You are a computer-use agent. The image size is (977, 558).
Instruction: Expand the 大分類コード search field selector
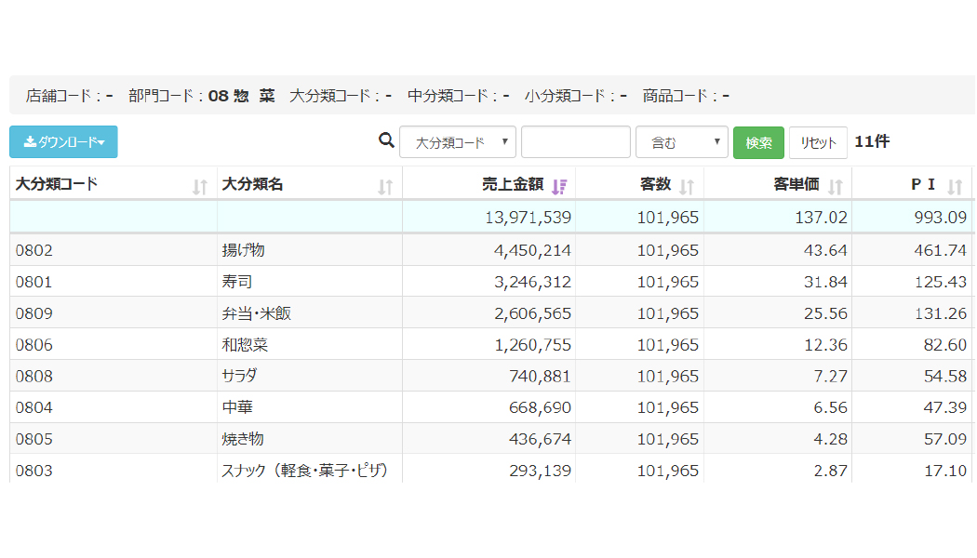coord(457,142)
